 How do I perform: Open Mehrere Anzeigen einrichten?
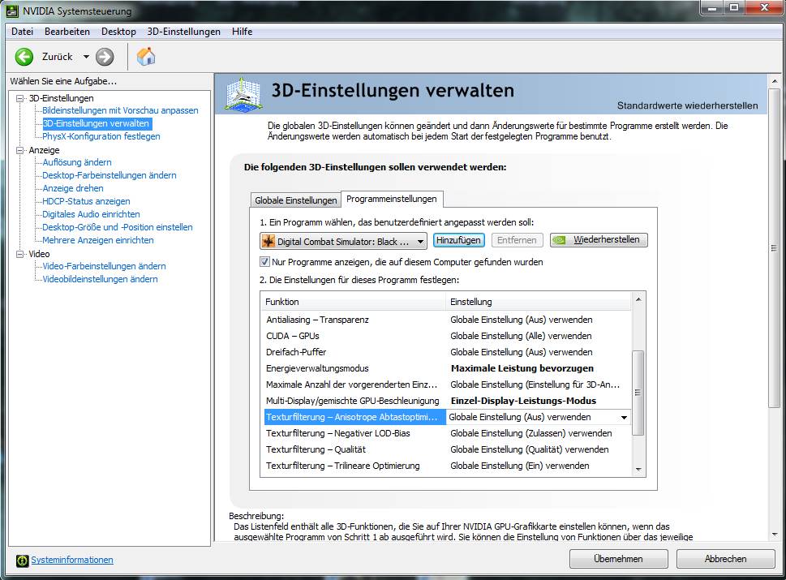tap(98, 240)
